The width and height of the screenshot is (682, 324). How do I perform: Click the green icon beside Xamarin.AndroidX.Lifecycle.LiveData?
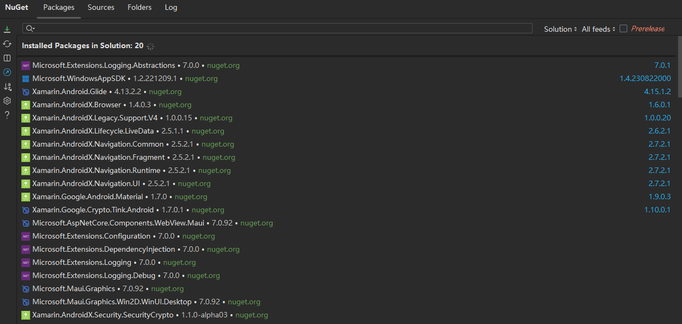[25, 131]
